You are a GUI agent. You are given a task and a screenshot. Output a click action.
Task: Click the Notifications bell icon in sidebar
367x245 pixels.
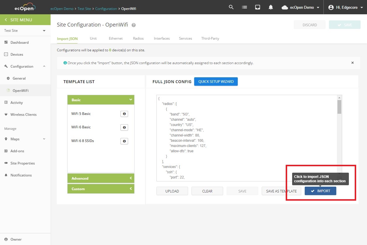pos(6,175)
